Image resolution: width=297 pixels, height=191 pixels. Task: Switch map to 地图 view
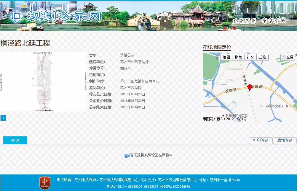[226, 57]
